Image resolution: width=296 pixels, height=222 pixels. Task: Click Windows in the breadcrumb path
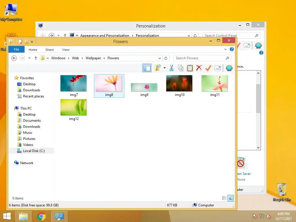point(58,58)
